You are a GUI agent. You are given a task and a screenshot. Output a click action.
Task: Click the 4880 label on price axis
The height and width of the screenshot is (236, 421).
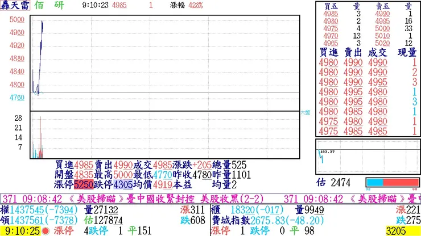[x=17, y=58]
